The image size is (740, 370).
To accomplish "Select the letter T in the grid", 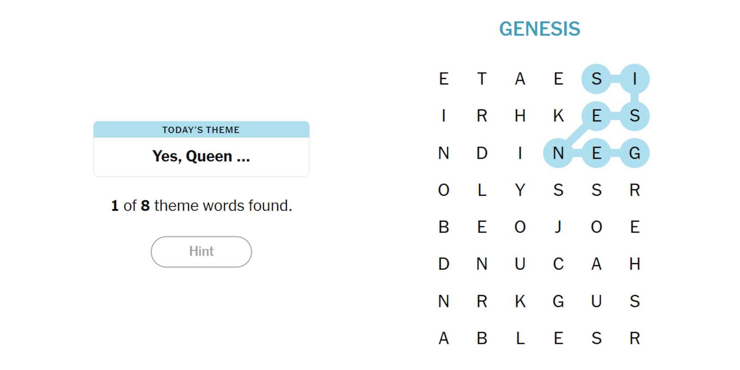I will click(x=482, y=79).
